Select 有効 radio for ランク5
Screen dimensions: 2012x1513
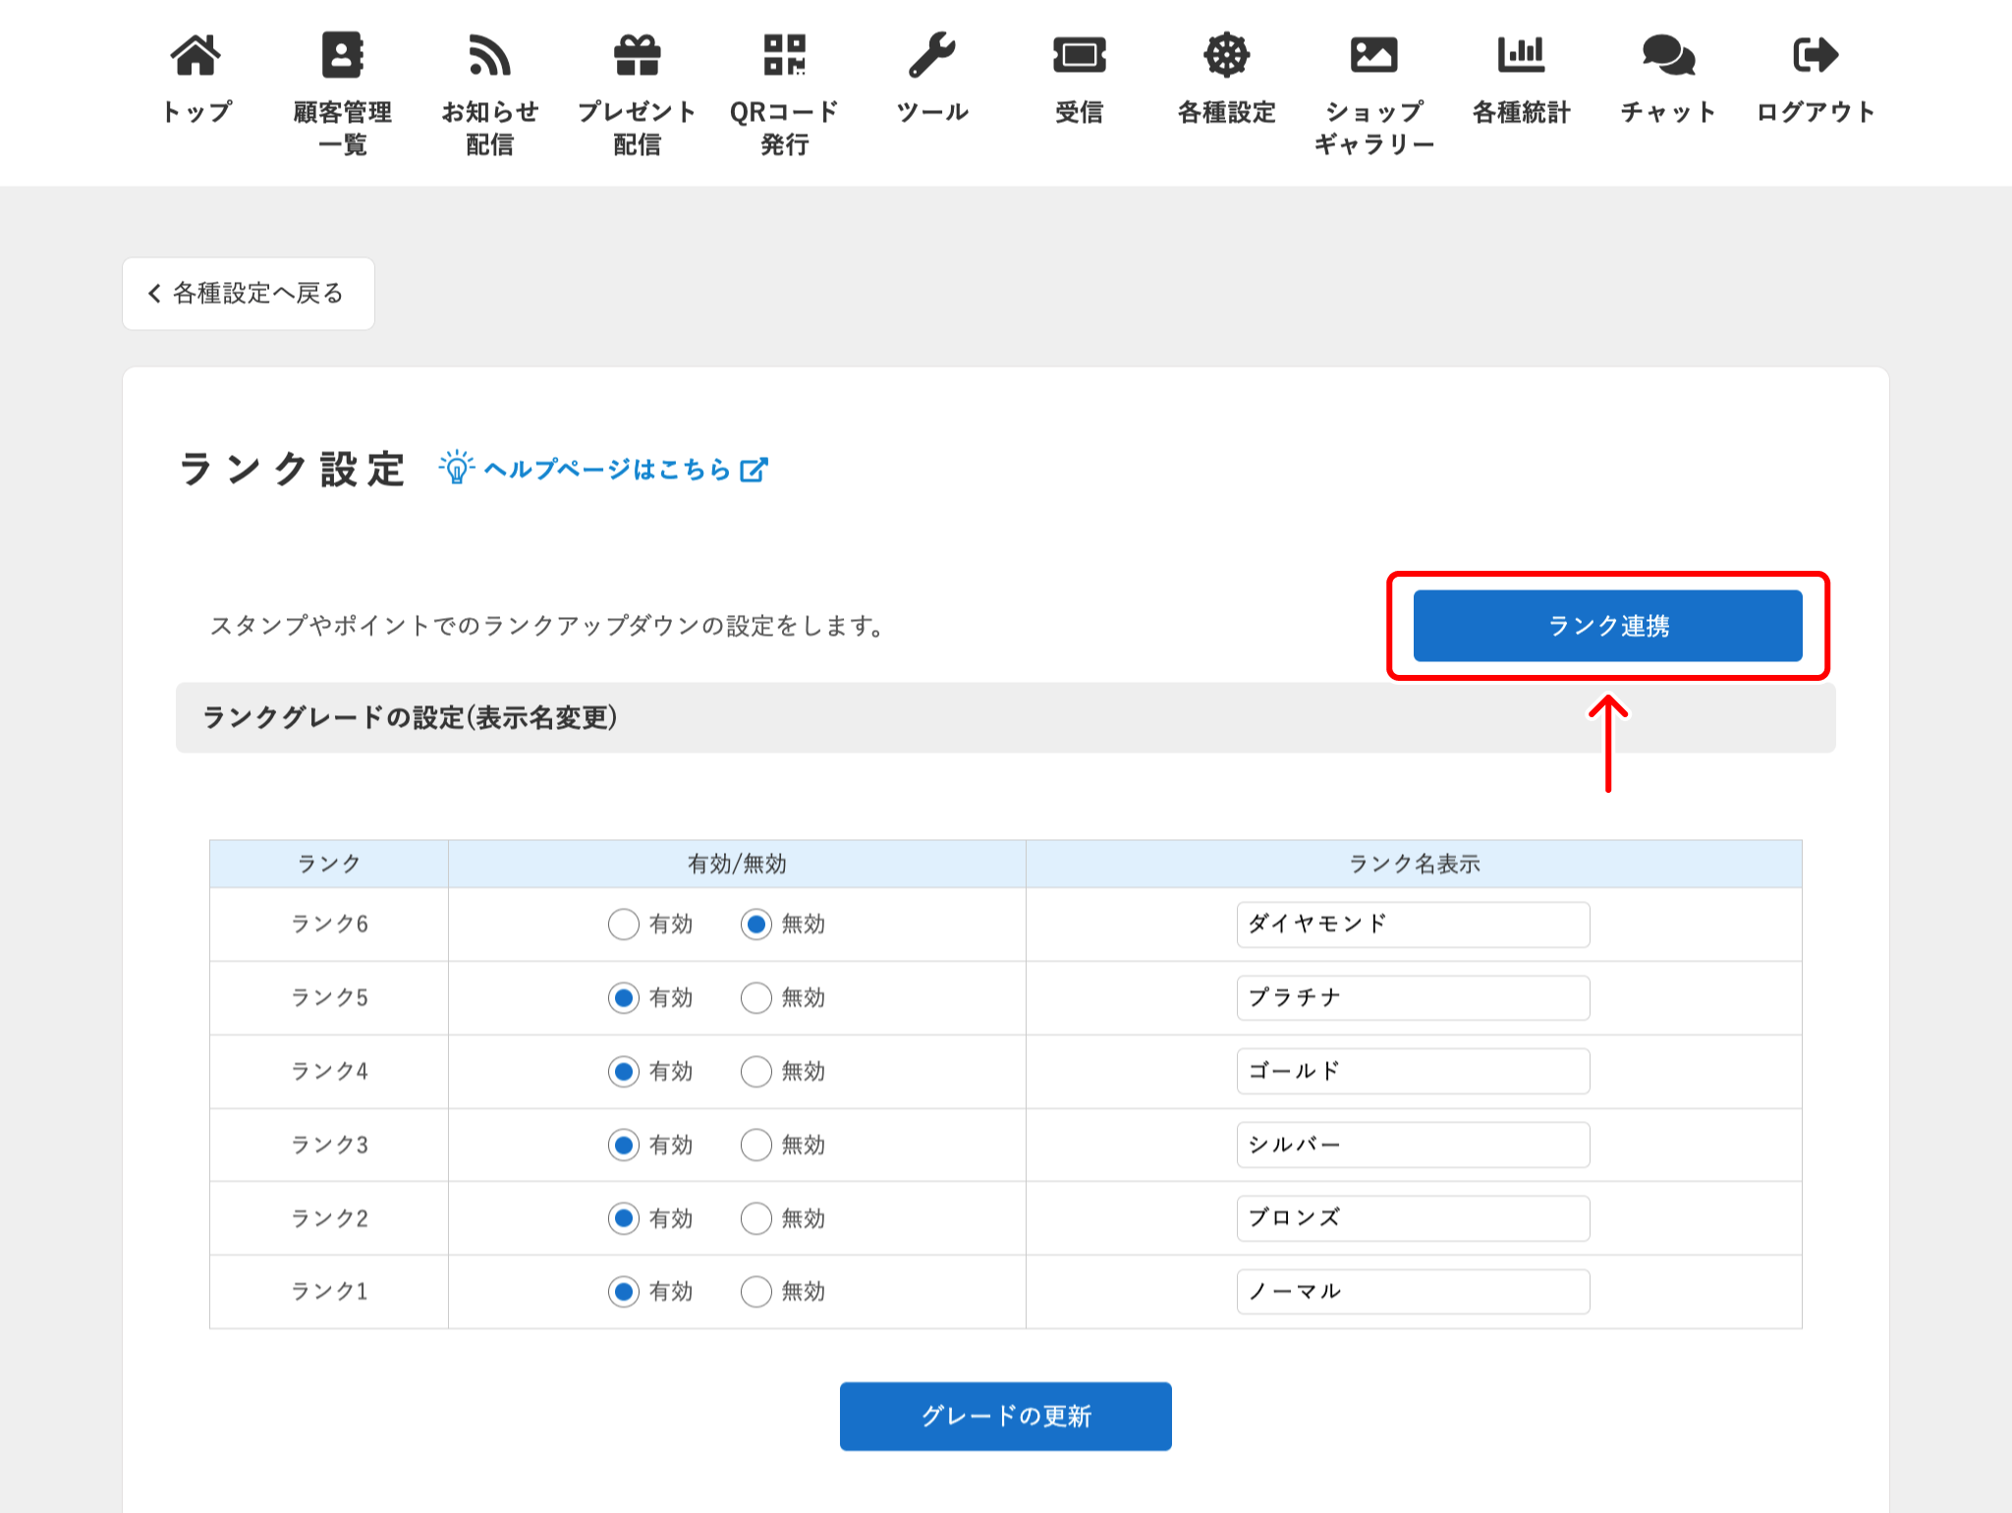[x=624, y=998]
